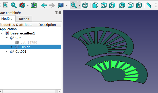
Task: Collapse base_ecailles1 document node
Action: tap(2, 33)
